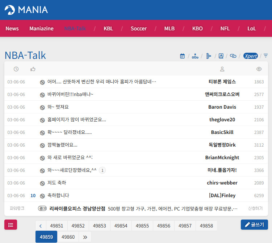Click author BasicSkill
Viewport: 272px width, 243px height.
(x=222, y=132)
